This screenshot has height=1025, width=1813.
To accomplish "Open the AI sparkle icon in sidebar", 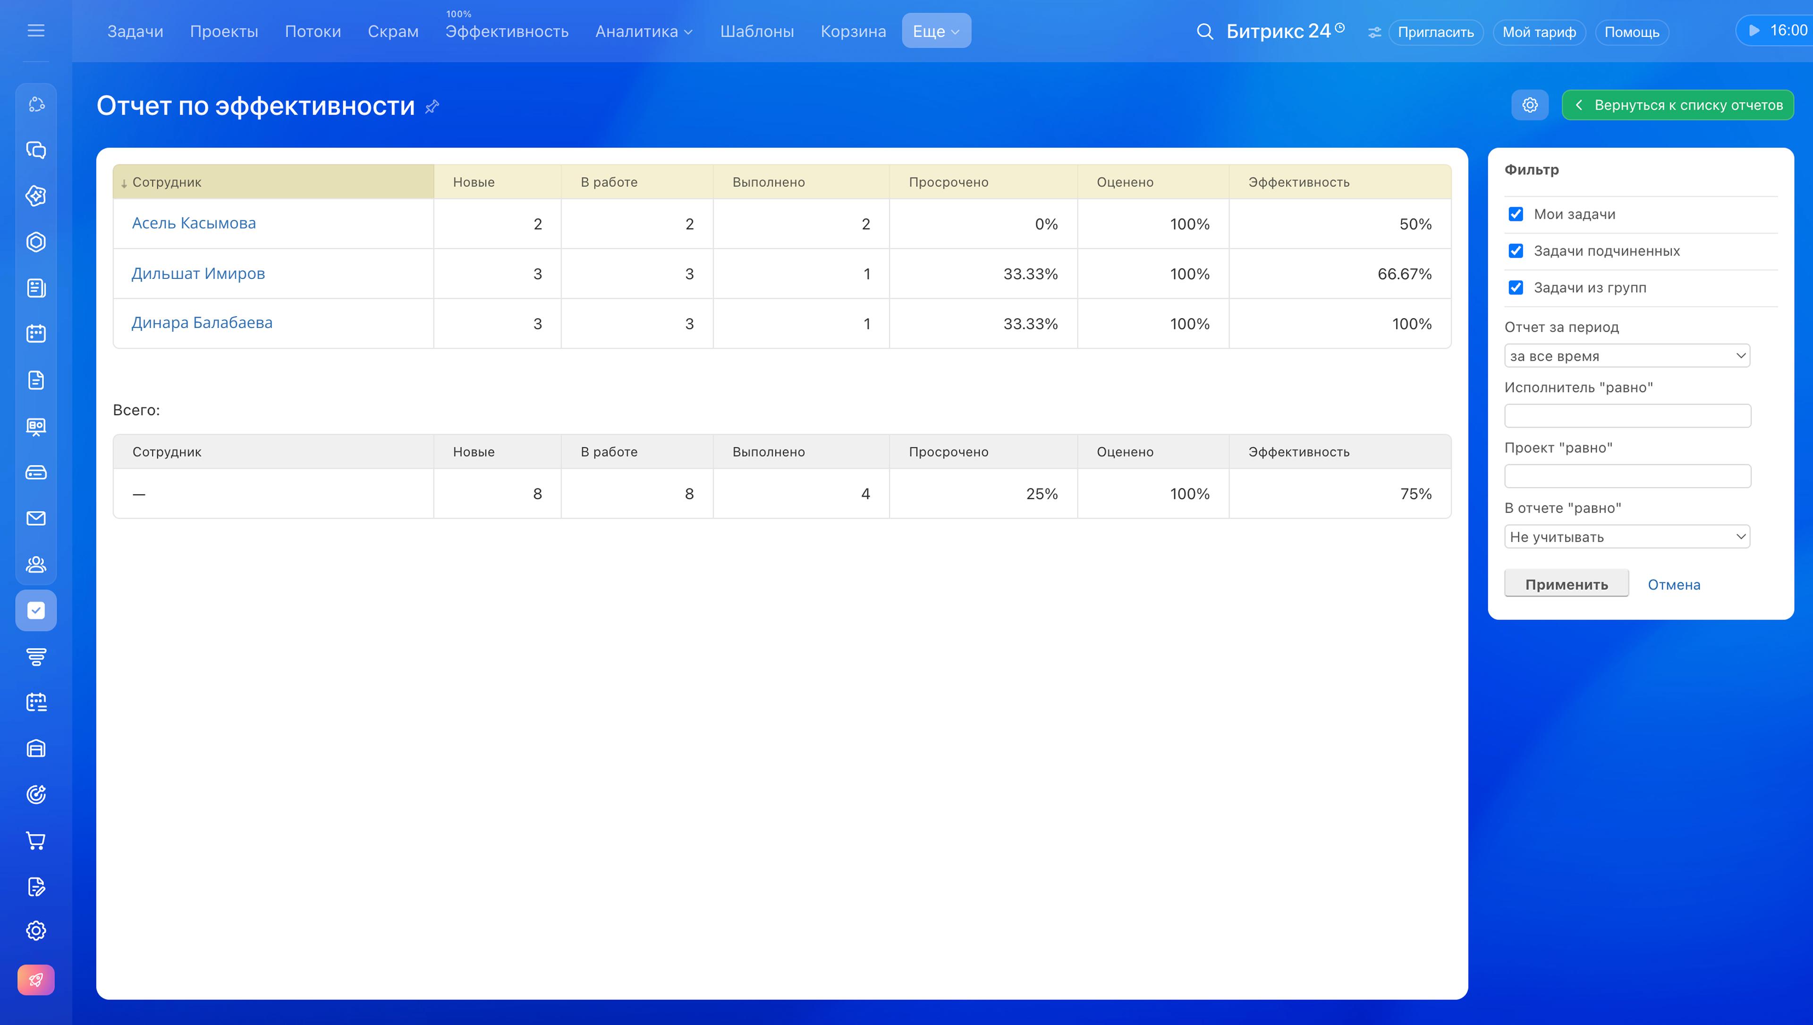I will (x=36, y=196).
